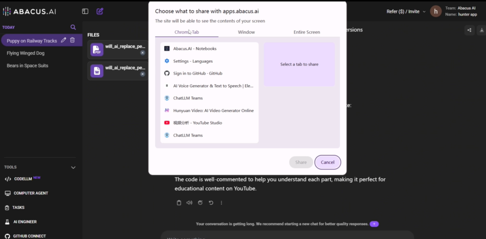This screenshot has height=239, width=486.
Task: Select Hunyuan Video tab to share
Action: 209,110
